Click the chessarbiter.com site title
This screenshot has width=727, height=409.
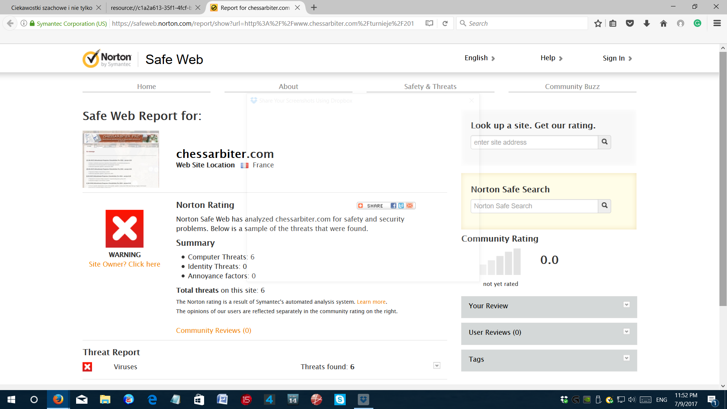225,154
